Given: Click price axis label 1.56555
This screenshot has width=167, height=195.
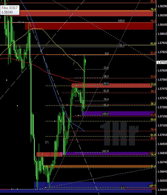Looking at the screenshot, I should (162, 181).
